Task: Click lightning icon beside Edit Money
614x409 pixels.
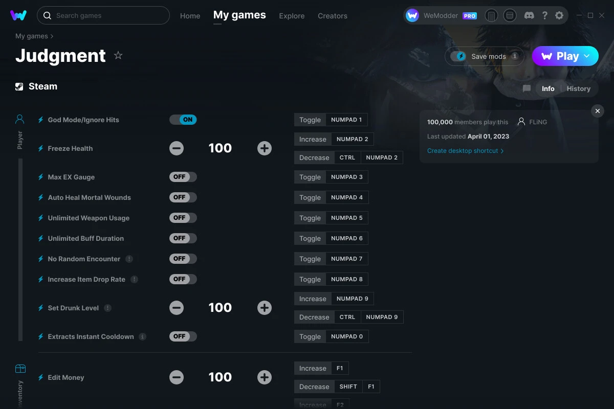Action: [x=41, y=377]
